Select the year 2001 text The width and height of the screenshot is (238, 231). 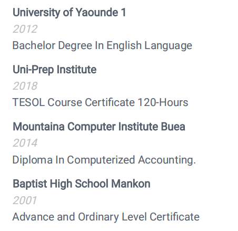pyautogui.click(x=25, y=200)
